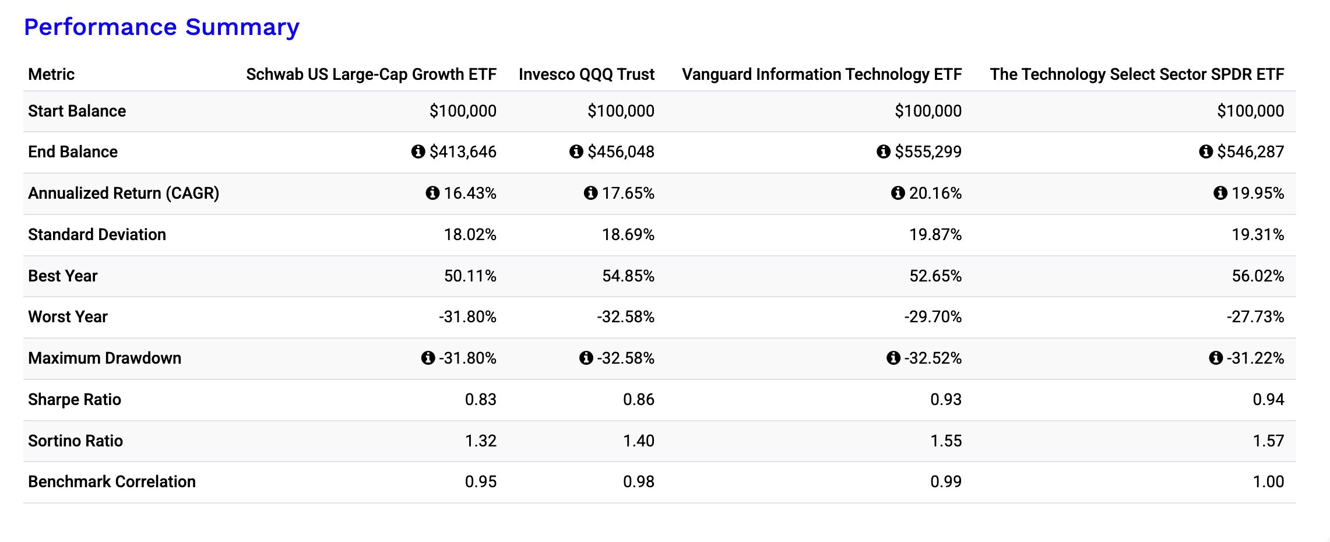Click info icon beside QQQ End Balance $456,048
Image resolution: width=1330 pixels, height=542 pixels.
tap(576, 152)
